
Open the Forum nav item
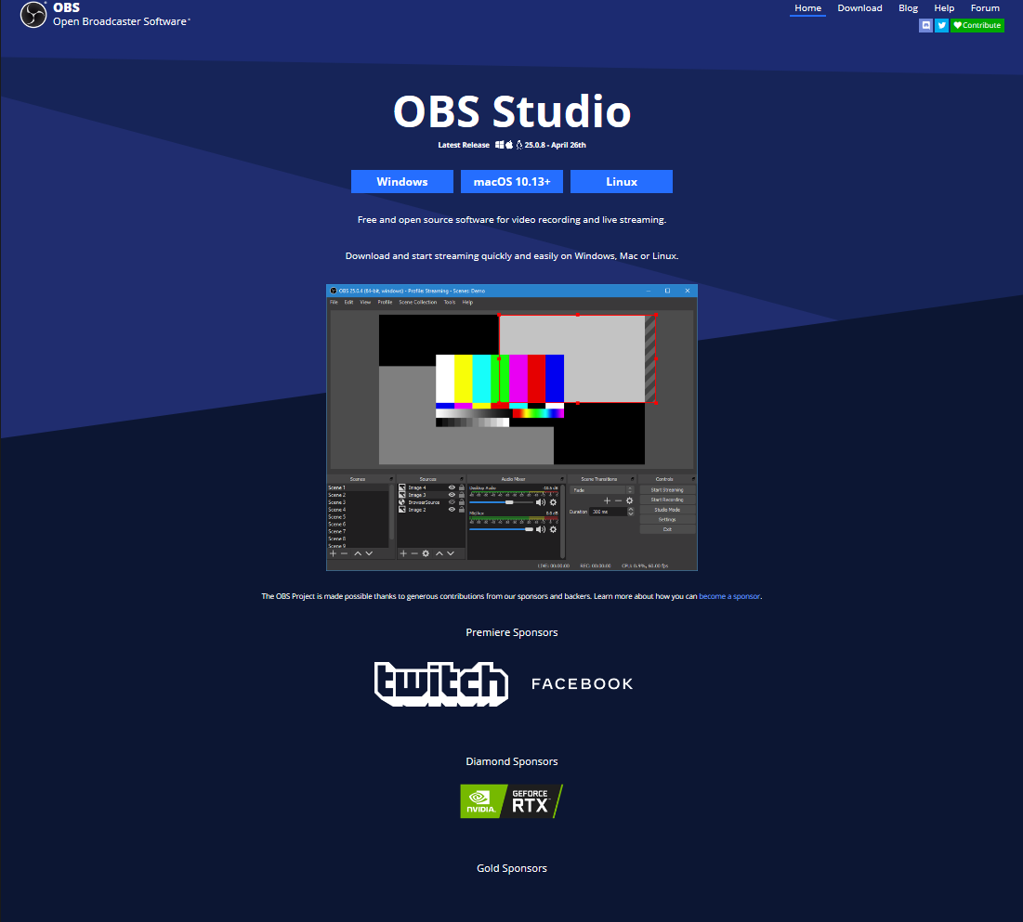coord(985,8)
